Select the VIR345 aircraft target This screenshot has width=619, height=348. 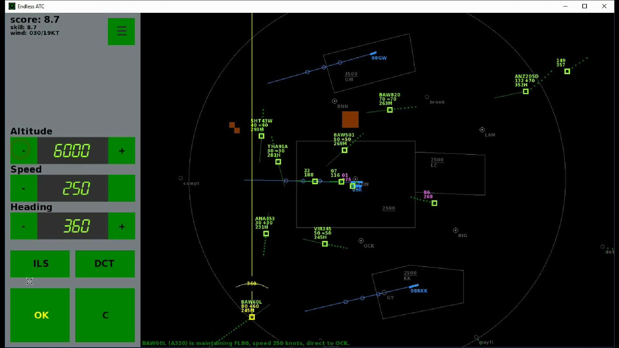325,244
